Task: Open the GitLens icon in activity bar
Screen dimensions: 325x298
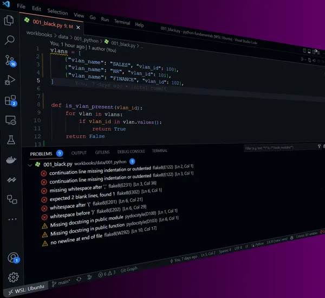Action: (11, 180)
